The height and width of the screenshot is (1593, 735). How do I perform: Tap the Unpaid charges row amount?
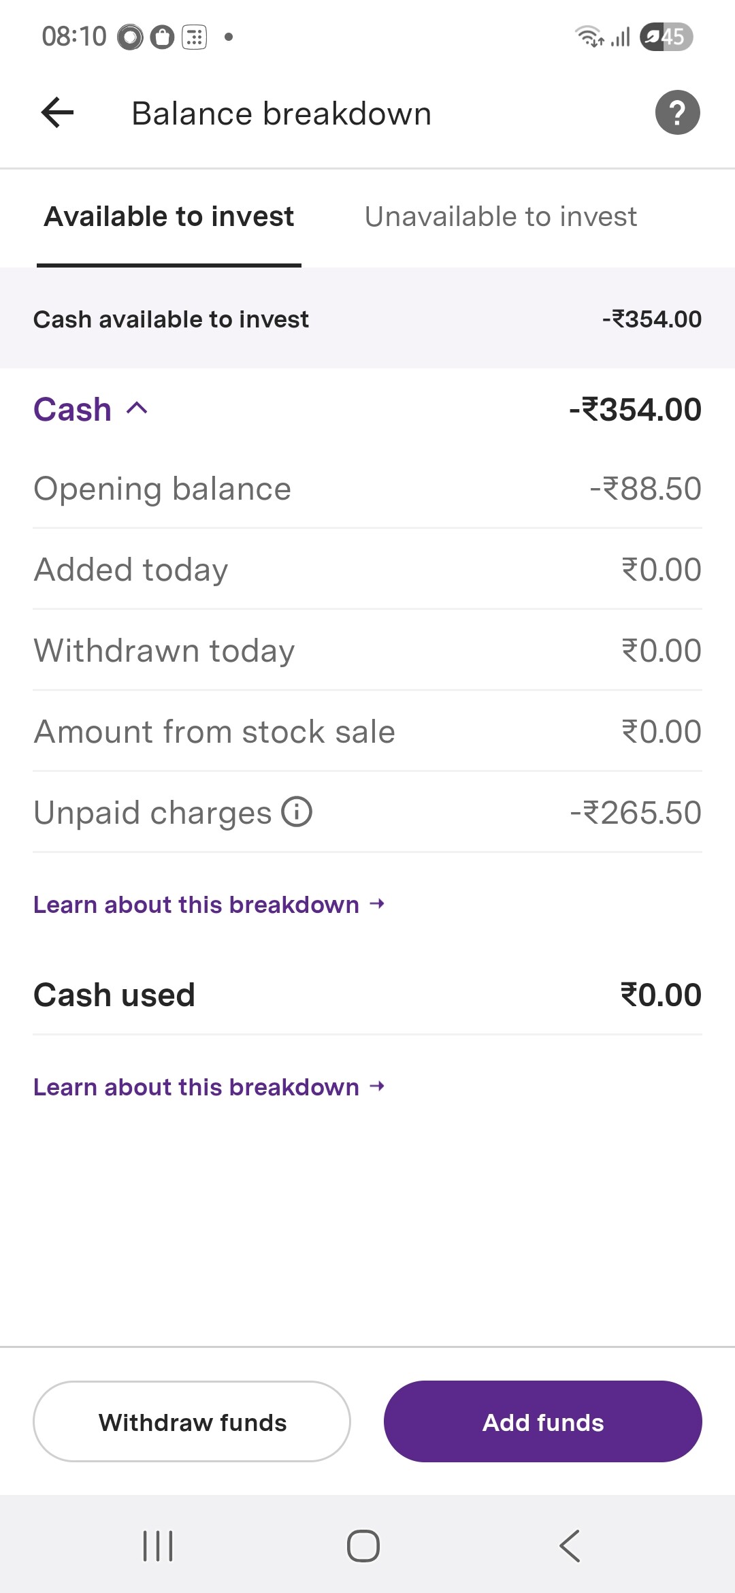(636, 813)
